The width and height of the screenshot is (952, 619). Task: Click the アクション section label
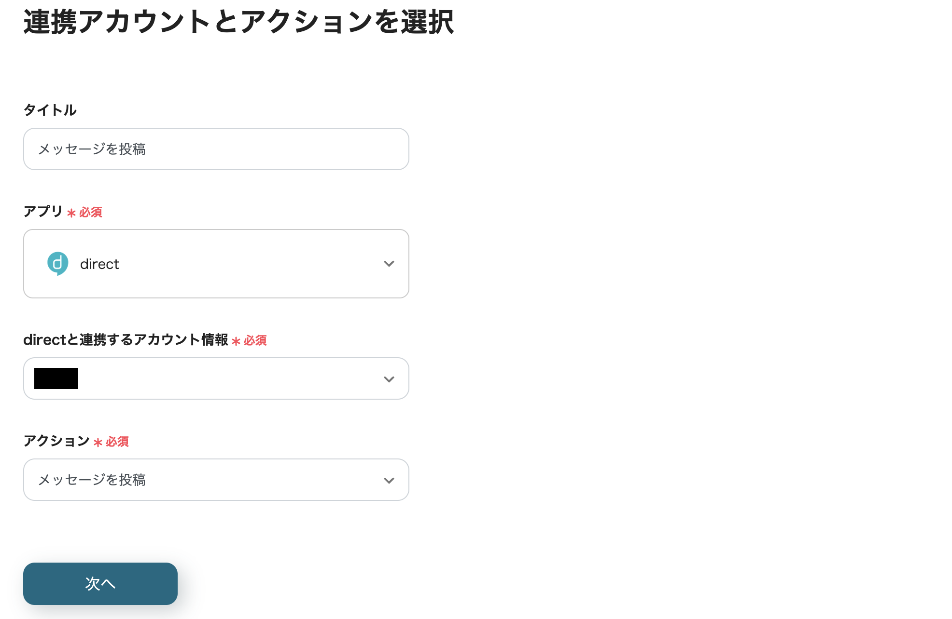coord(56,442)
